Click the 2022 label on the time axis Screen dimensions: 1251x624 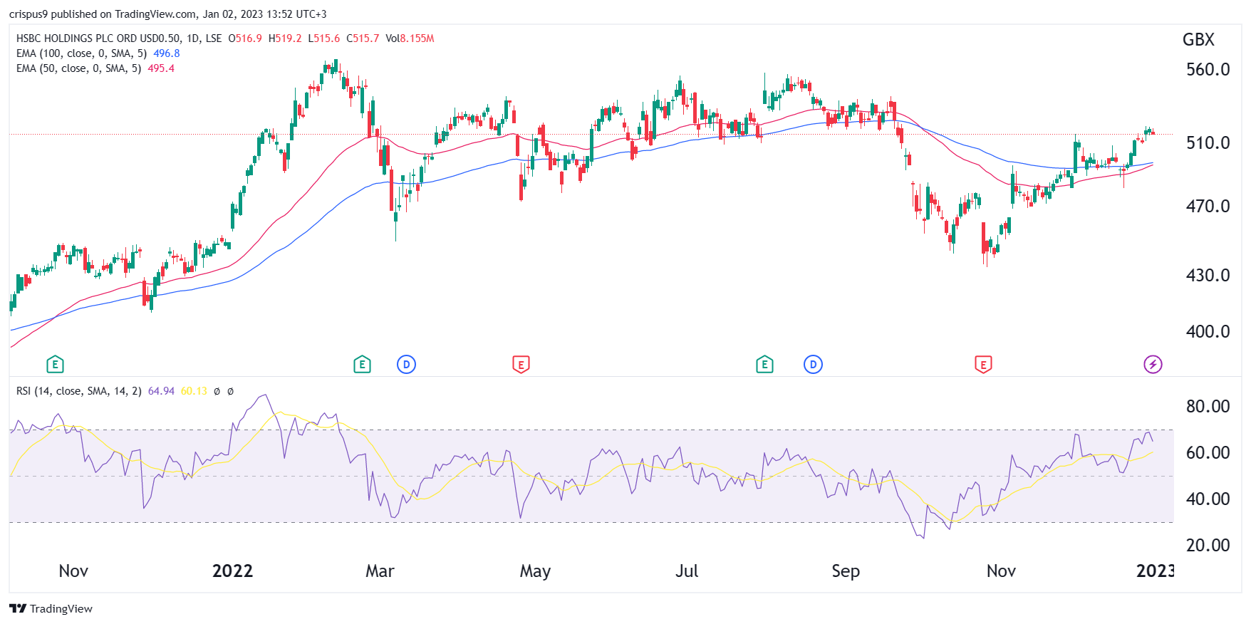click(232, 571)
